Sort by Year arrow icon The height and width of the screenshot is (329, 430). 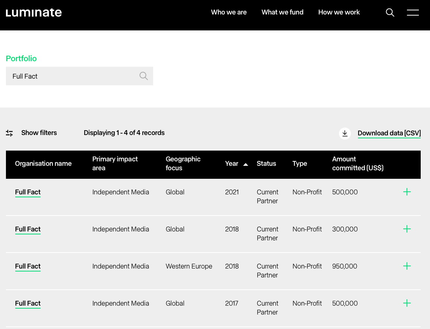tap(246, 164)
